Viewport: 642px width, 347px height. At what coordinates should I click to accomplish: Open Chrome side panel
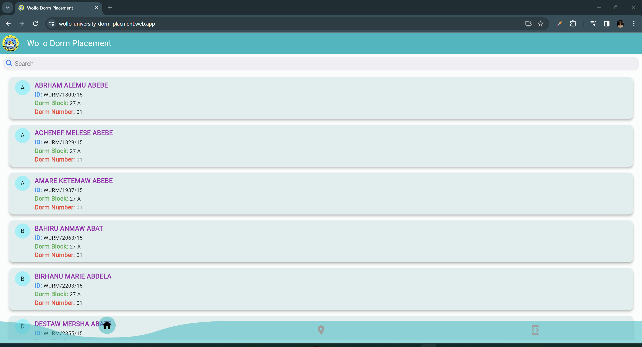click(607, 24)
